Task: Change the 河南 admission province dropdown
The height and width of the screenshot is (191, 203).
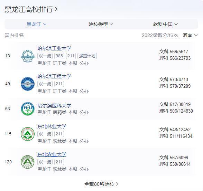Action: [x=190, y=35]
